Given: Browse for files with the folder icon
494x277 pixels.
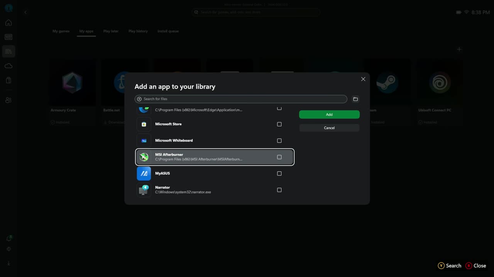Looking at the screenshot, I should tap(355, 99).
